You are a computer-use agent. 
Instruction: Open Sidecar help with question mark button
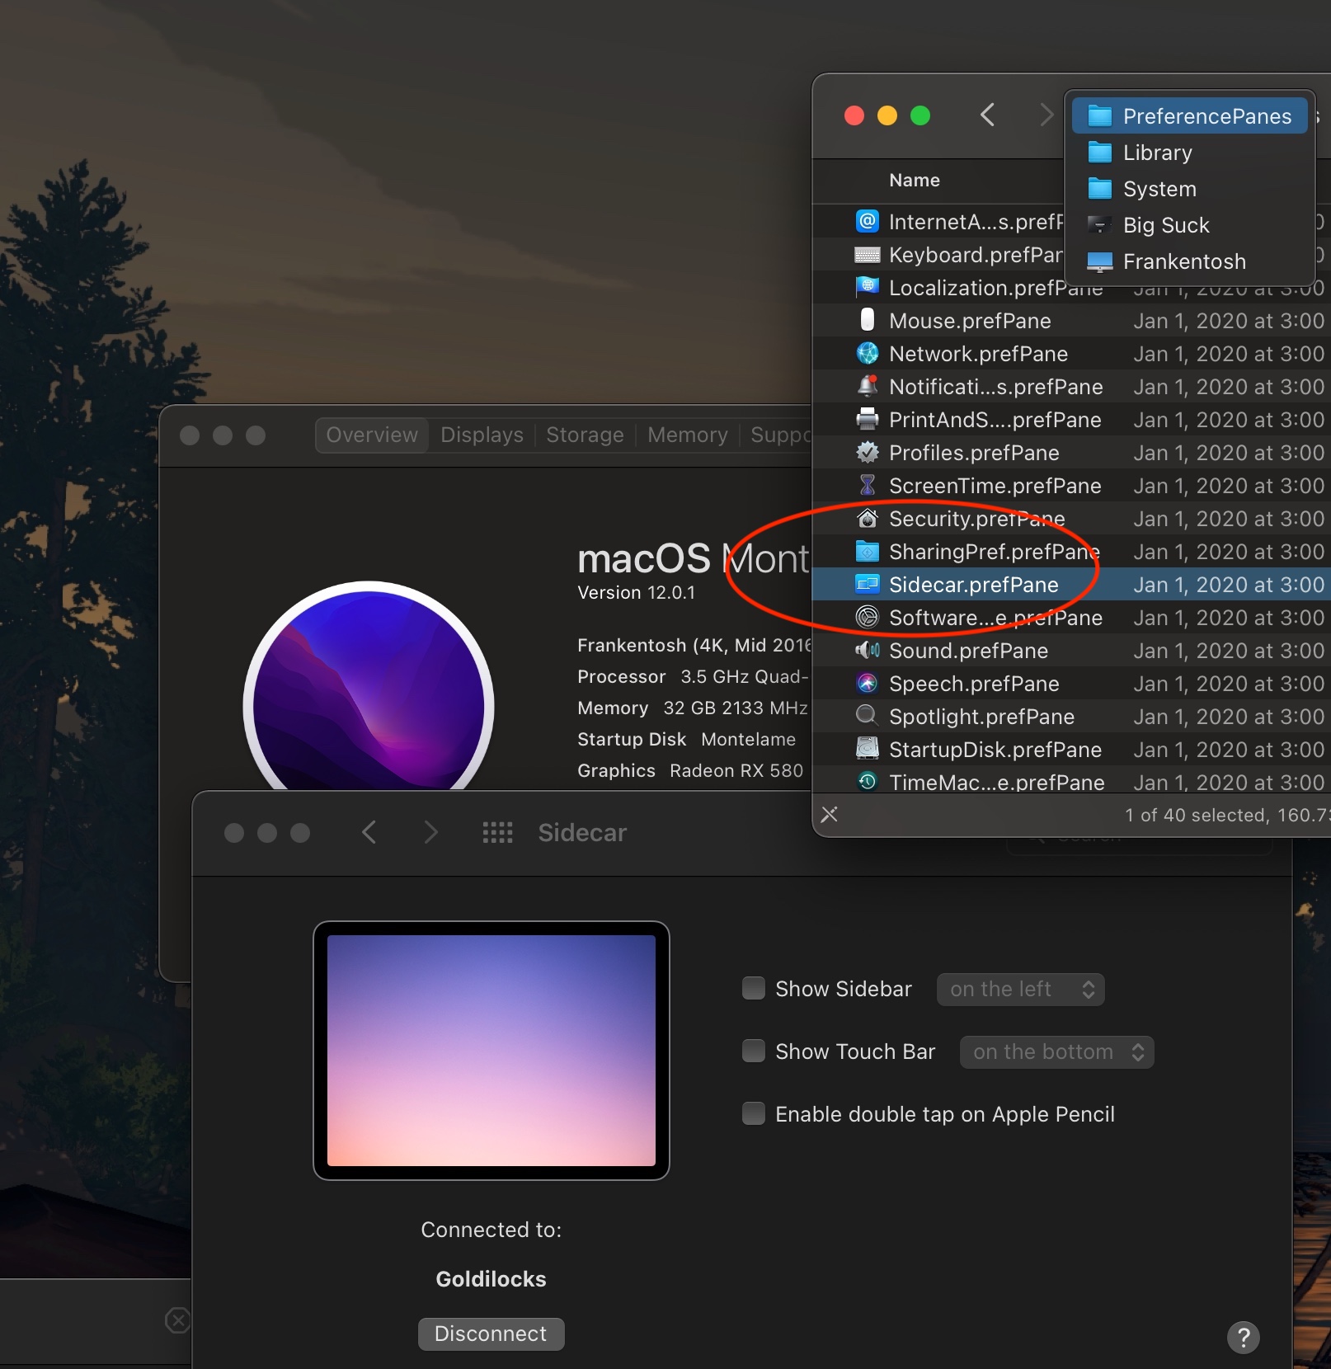(1243, 1337)
